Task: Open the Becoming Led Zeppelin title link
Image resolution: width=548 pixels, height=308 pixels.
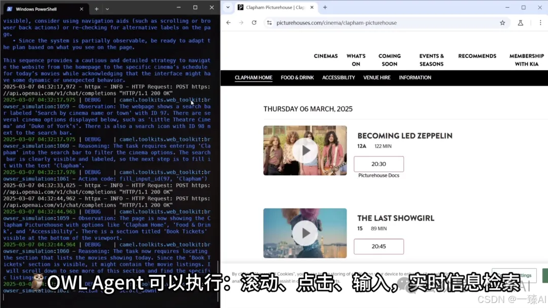Action: pyautogui.click(x=405, y=136)
